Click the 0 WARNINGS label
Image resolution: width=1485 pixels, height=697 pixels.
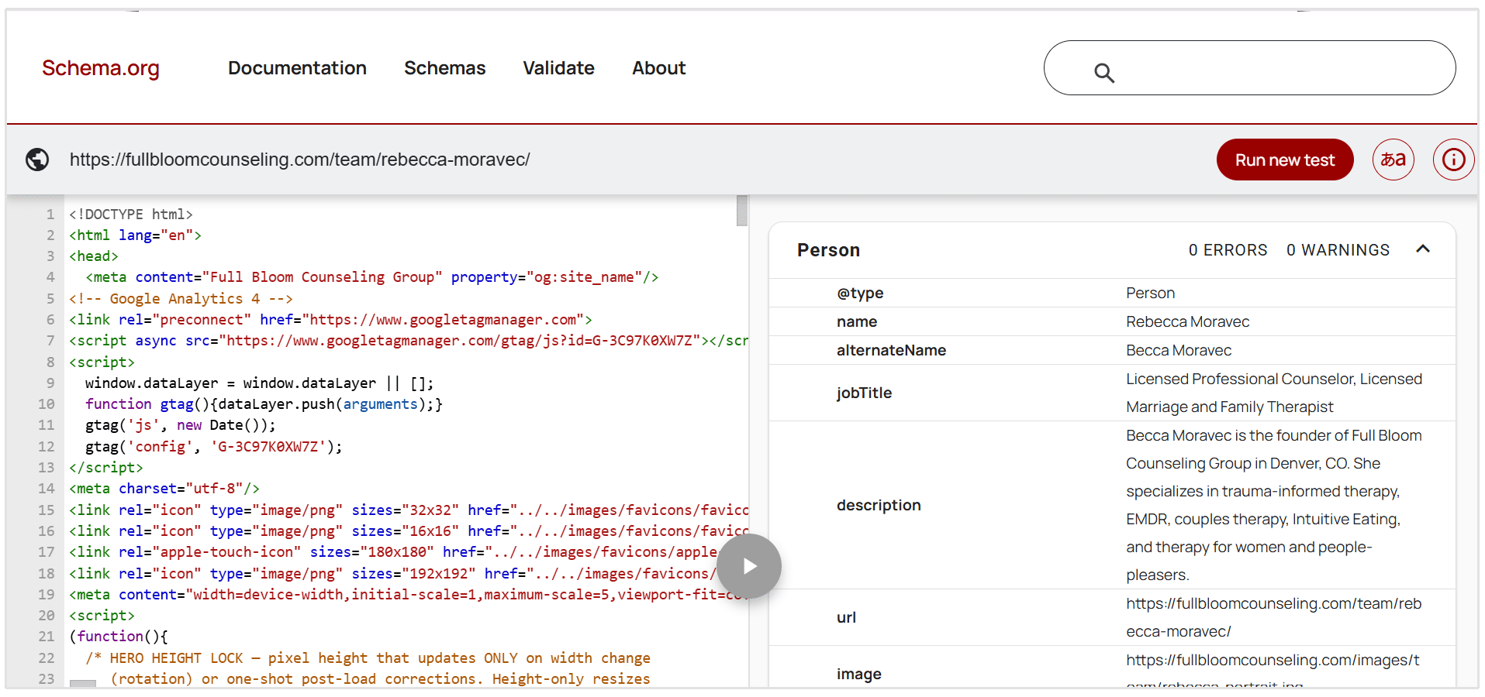coord(1338,250)
